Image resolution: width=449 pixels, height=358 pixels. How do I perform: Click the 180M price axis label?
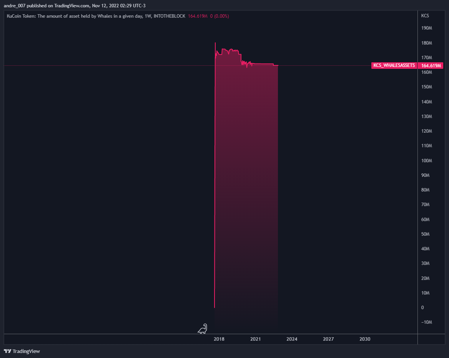[x=427, y=43]
